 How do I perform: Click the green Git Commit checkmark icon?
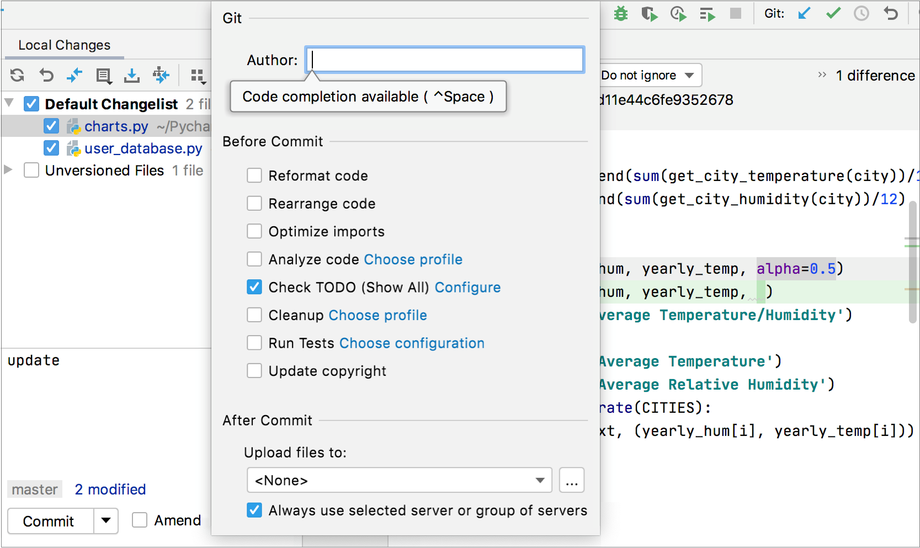pos(833,14)
